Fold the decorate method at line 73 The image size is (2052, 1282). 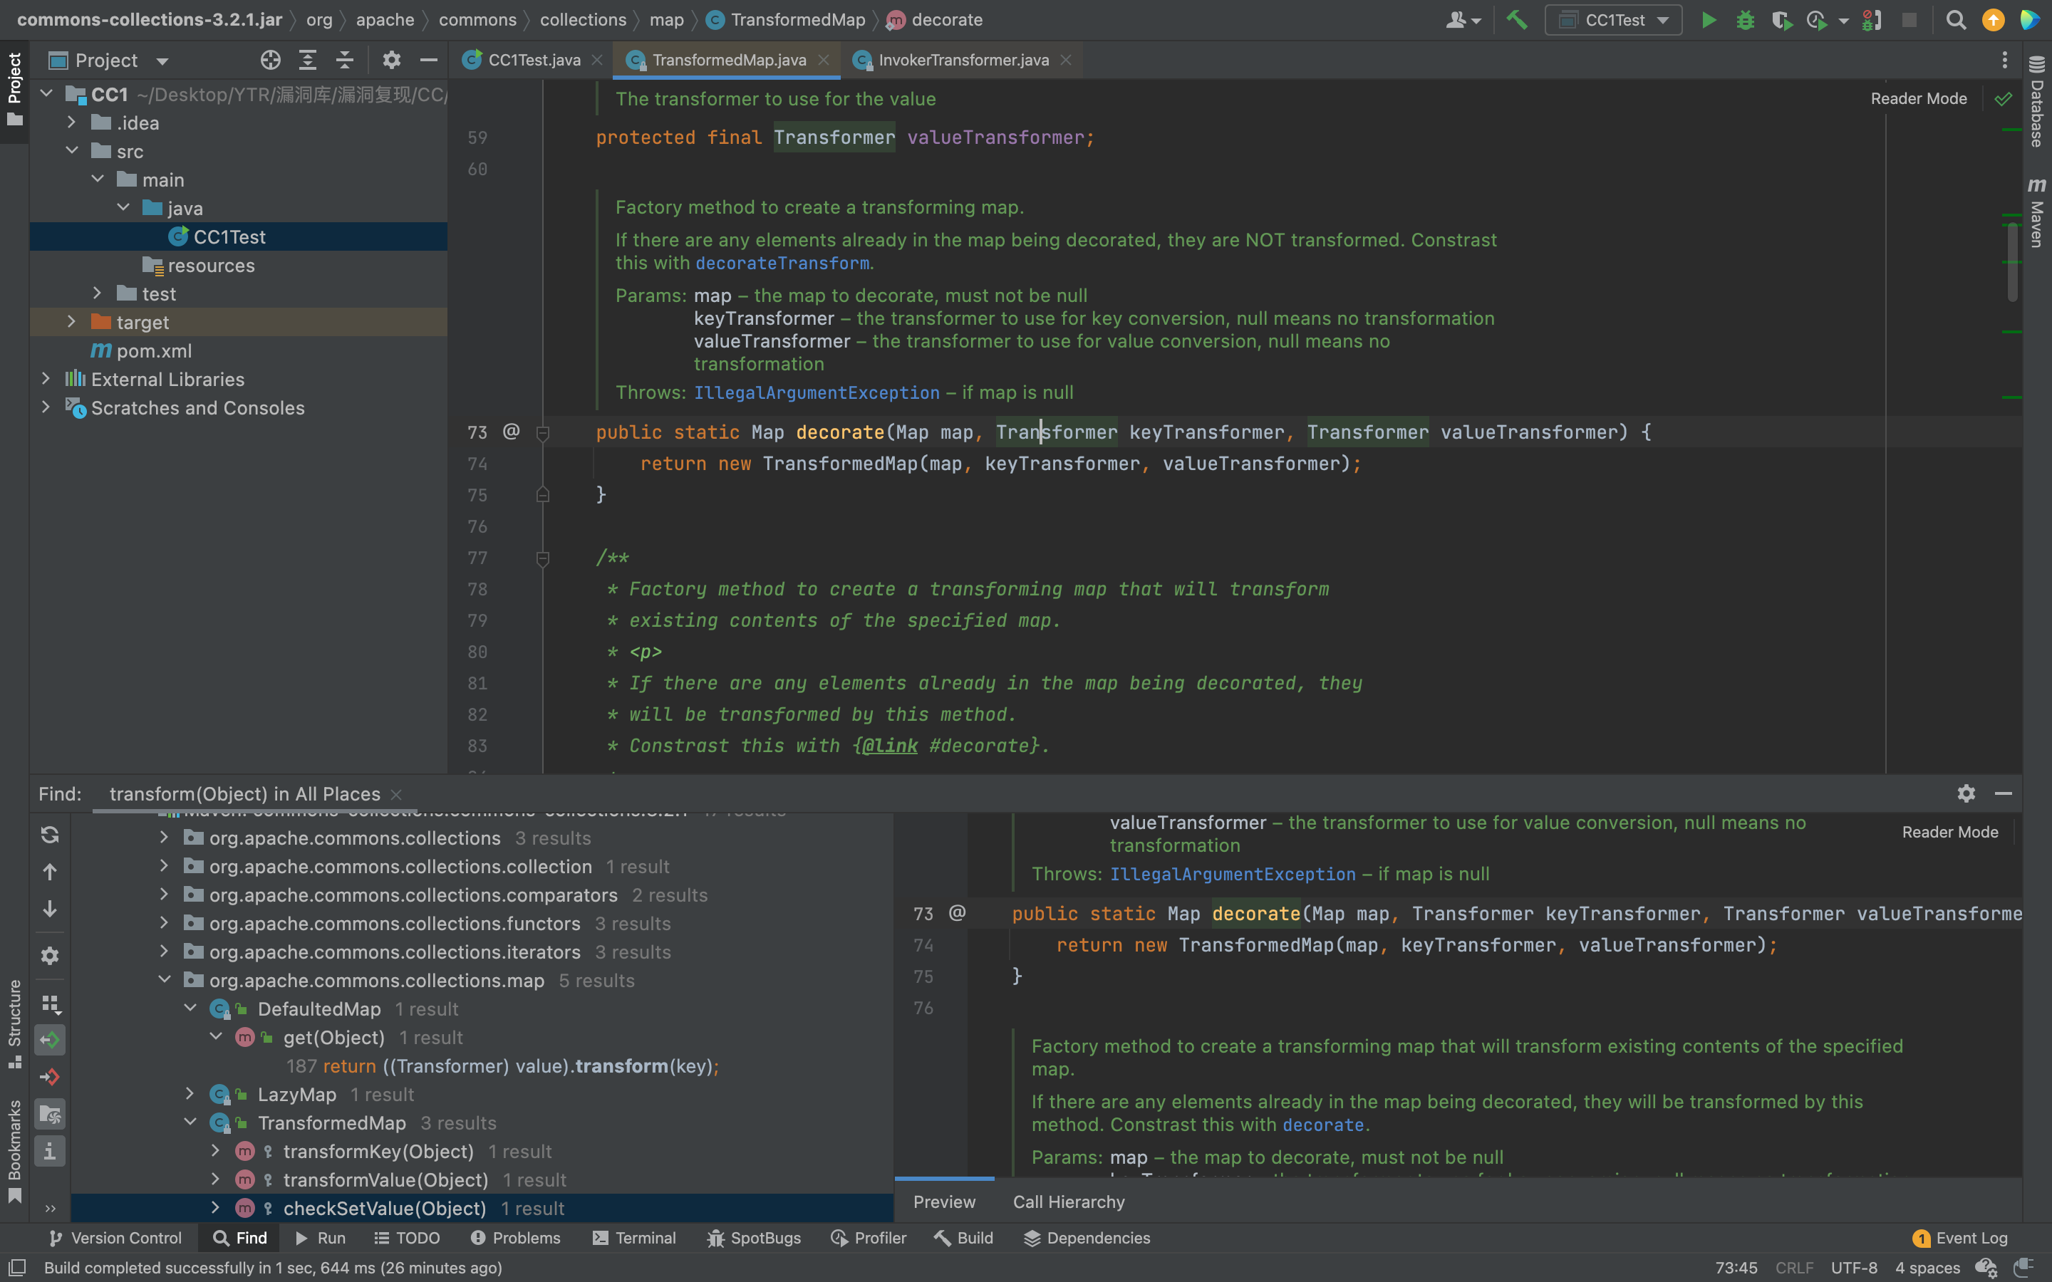(x=544, y=433)
